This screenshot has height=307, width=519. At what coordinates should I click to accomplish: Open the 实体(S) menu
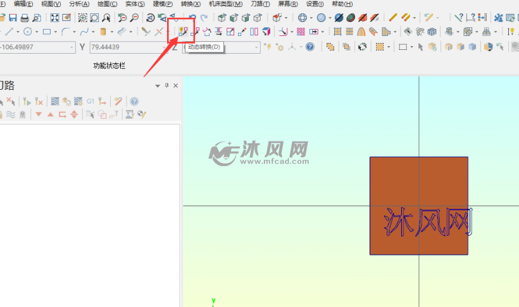(x=135, y=4)
